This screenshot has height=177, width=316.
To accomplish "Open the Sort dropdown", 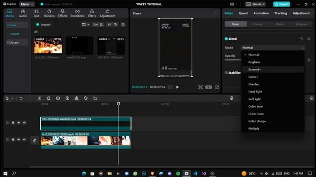I will click(x=98, y=25).
